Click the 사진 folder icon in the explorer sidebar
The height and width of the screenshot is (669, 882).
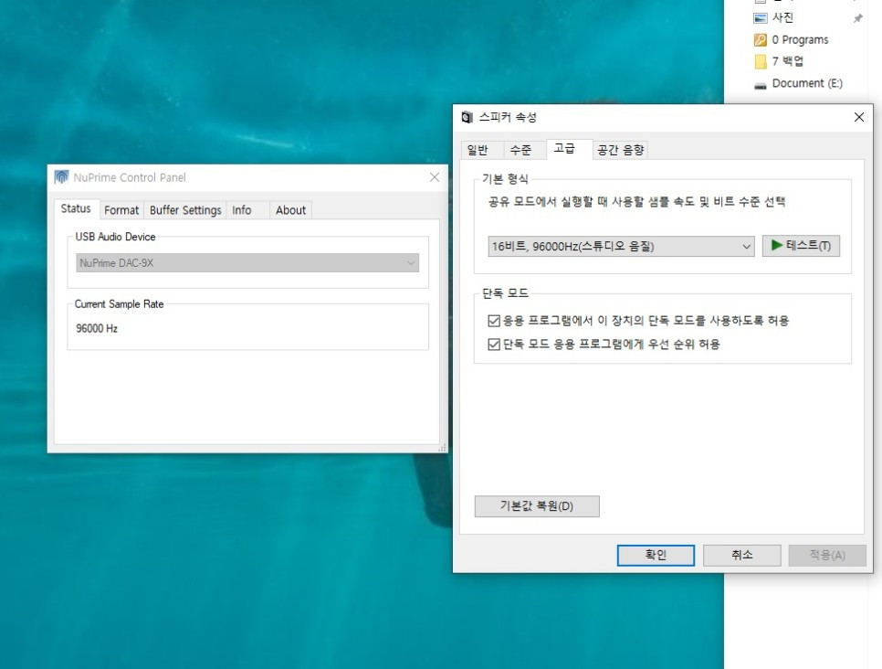point(761,18)
